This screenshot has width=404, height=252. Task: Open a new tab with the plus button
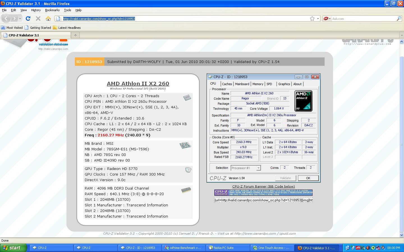click(75, 35)
